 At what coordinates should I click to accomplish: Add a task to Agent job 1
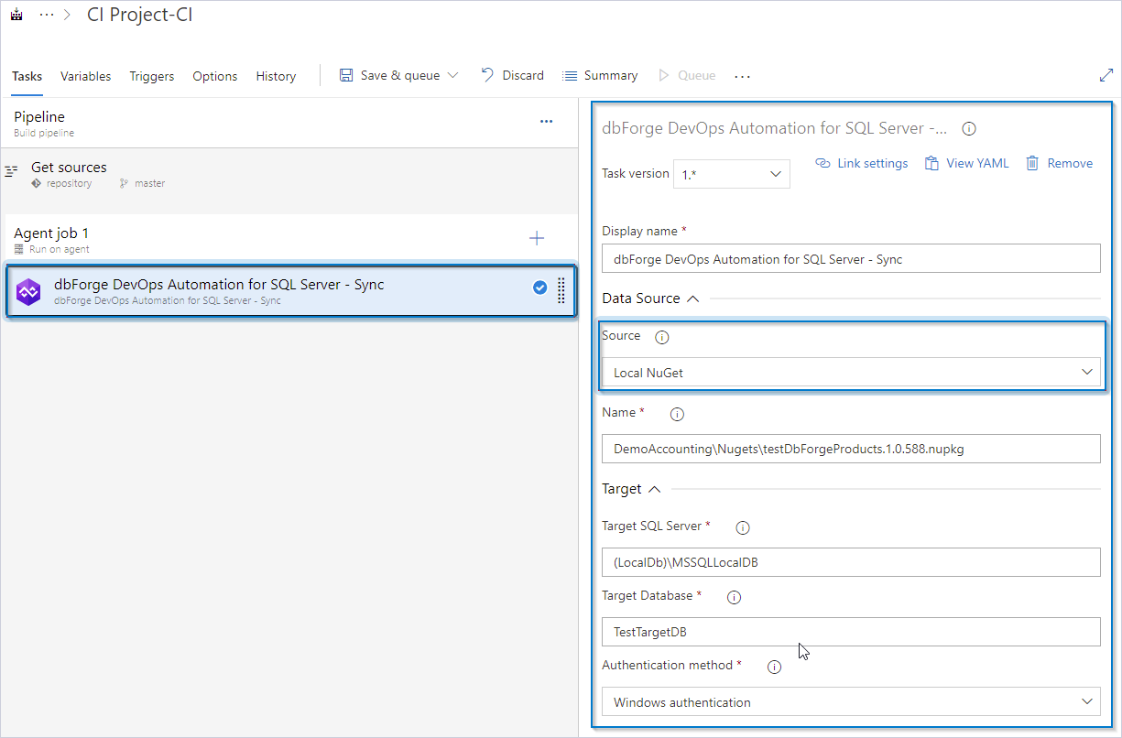coord(537,239)
